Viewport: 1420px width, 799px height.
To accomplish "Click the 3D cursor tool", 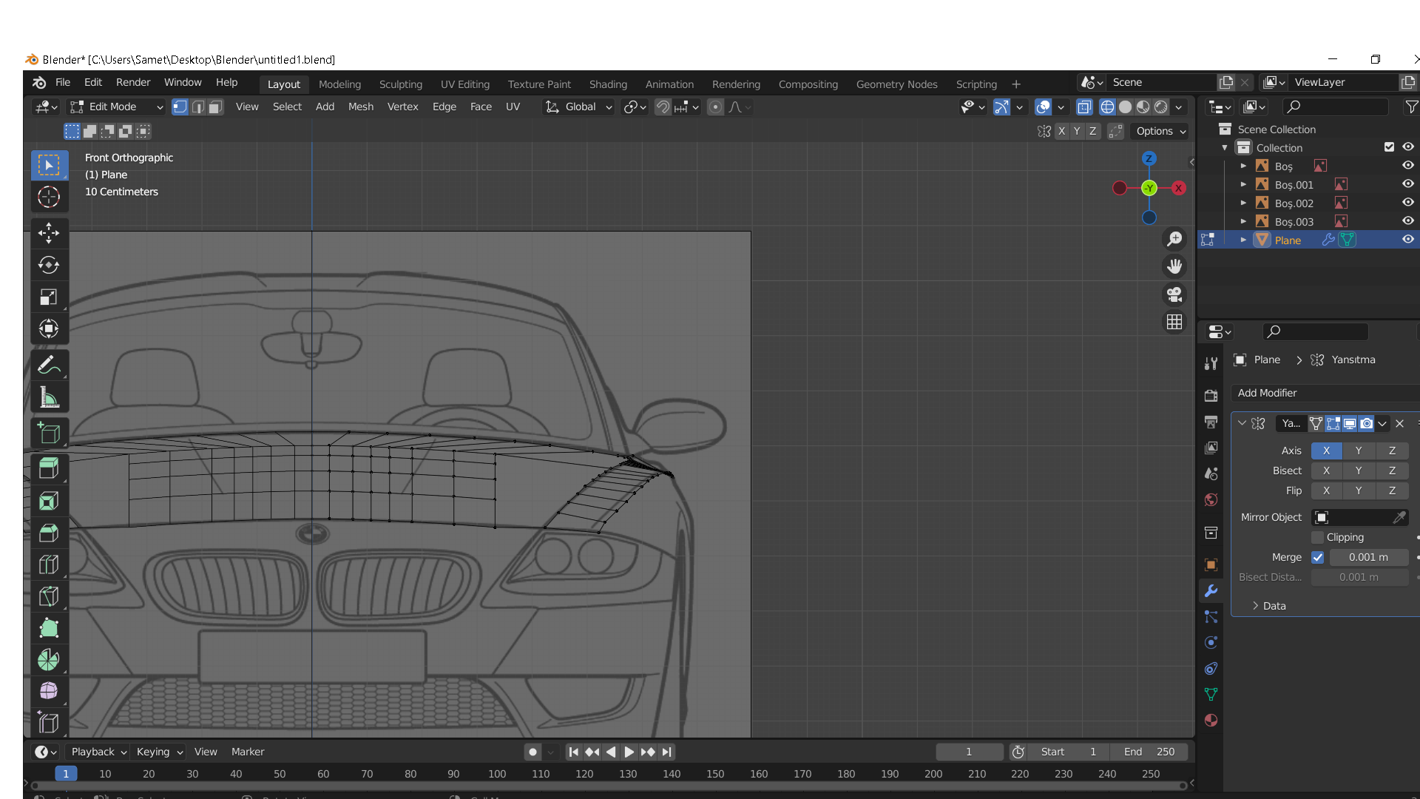I will 49,197.
